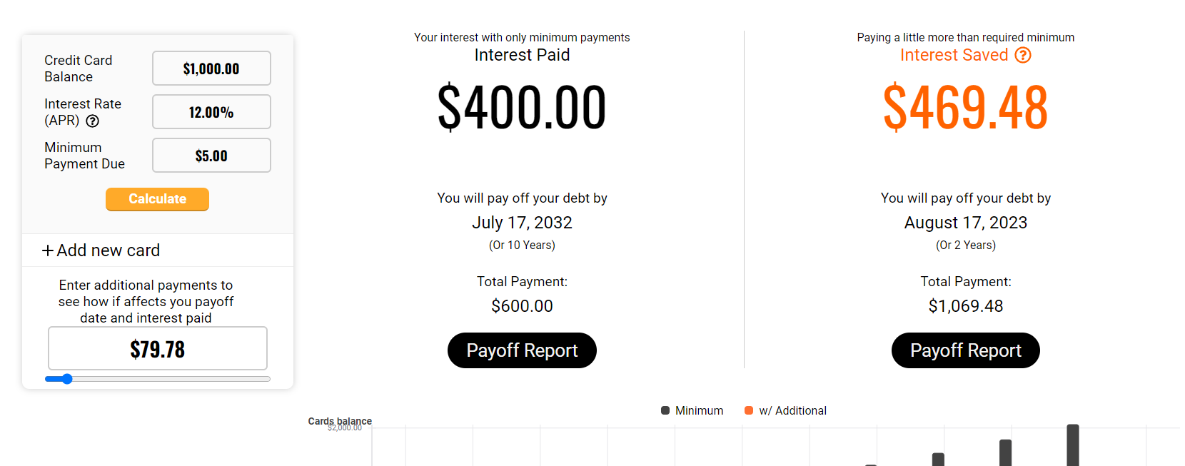Screen dimensions: 1185x466
Task: Edit the Credit Card Balance field
Action: tap(211, 68)
